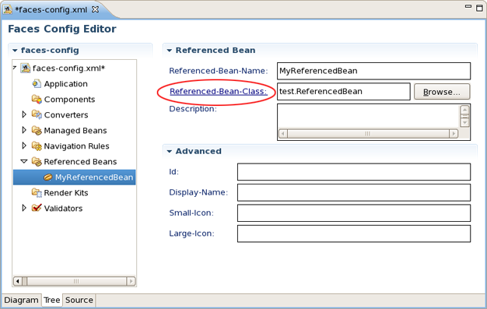Switch to the Source tab
The width and height of the screenshot is (487, 309).
(79, 300)
